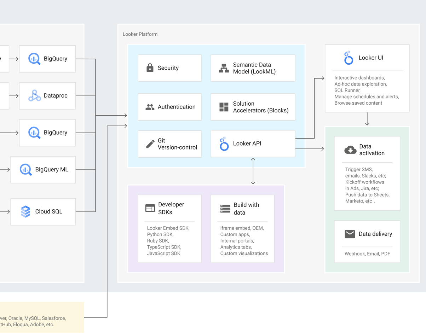This screenshot has width=426, height=333.
Task: Click the Developer SDKs window icon
Action: [x=150, y=208]
